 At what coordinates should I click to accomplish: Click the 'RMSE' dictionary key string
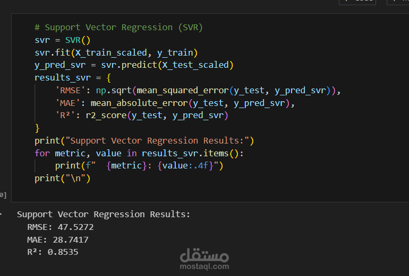(70, 90)
